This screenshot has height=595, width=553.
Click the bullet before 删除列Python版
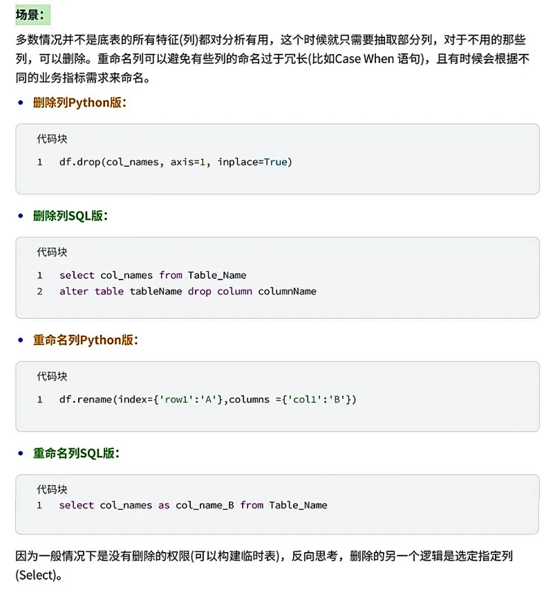point(21,103)
